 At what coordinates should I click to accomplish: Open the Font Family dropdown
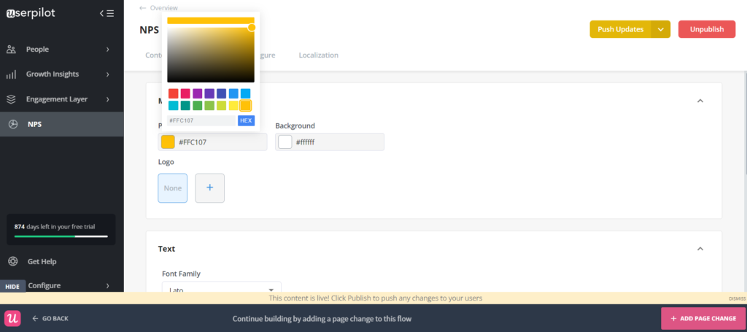point(221,289)
